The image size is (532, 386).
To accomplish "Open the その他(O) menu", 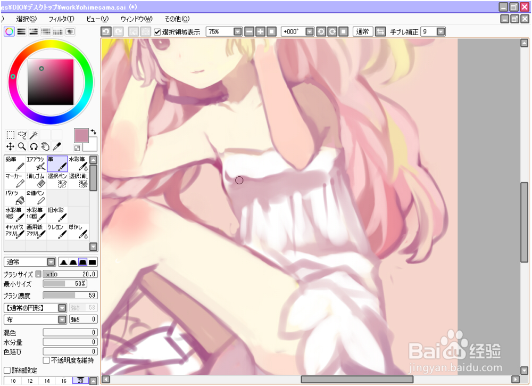I will (x=177, y=19).
